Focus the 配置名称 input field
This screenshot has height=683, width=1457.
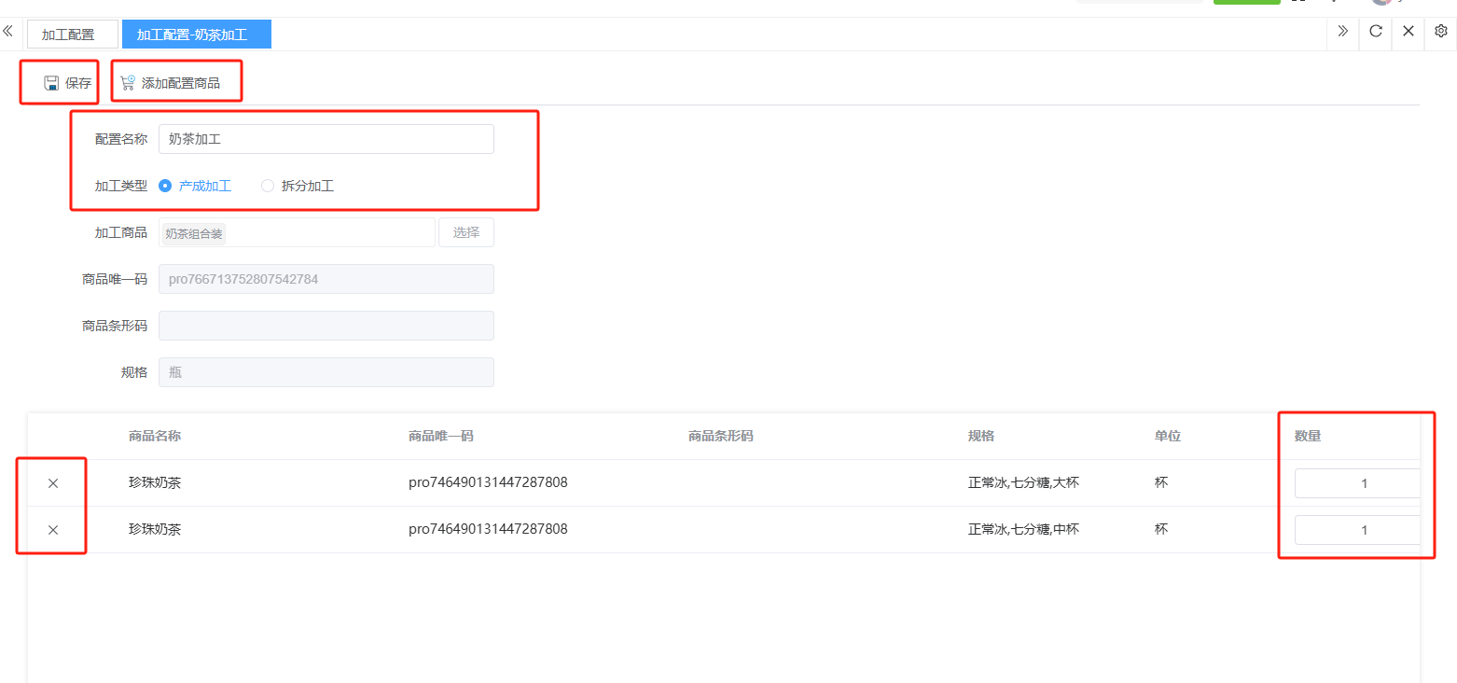click(x=326, y=139)
